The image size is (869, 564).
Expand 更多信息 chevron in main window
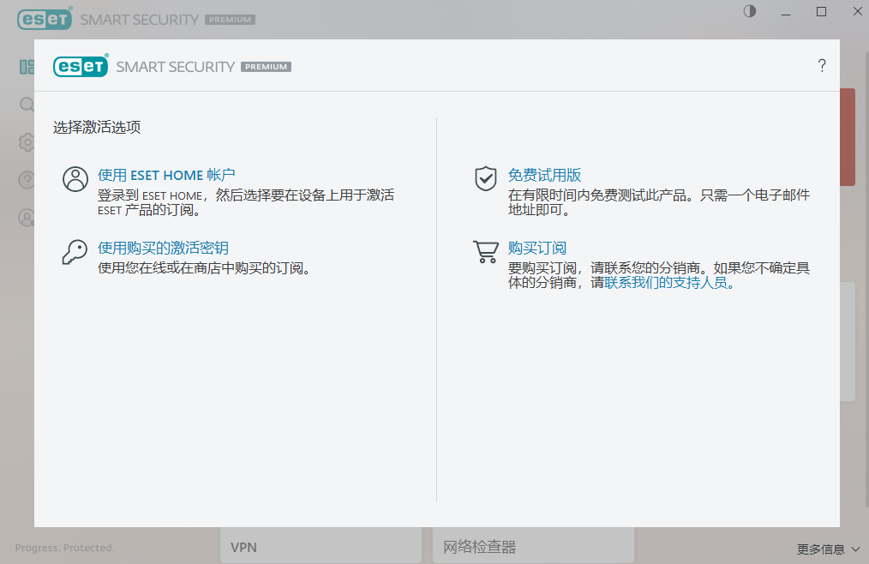[x=855, y=549]
